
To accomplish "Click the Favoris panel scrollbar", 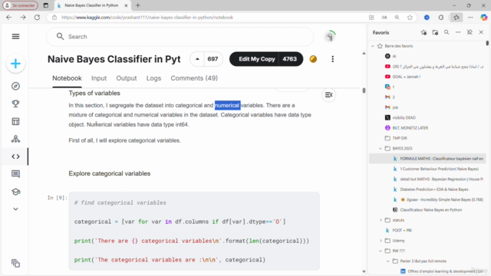I will pyautogui.click(x=487, y=43).
